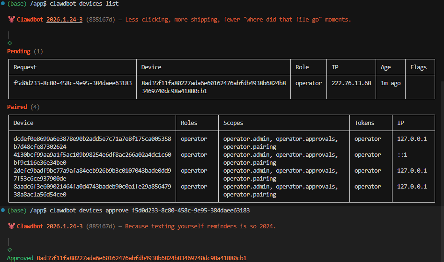Viewport: 444px width, 262px height.
Task: Click the blue circle beside the devices approve command
Action: [3, 211]
